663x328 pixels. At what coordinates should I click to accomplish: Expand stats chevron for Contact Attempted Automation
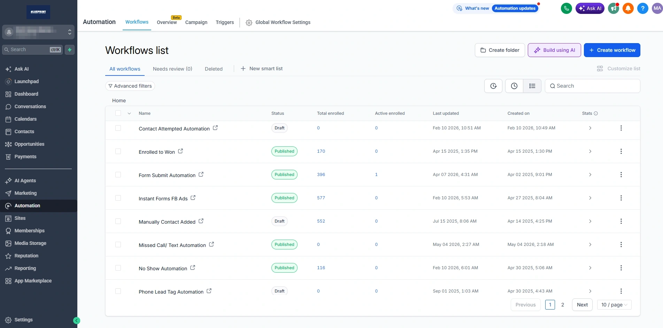click(x=590, y=128)
